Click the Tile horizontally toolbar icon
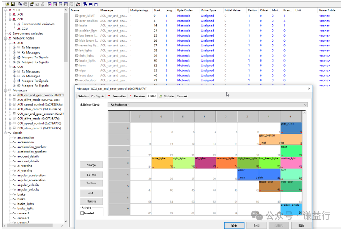This screenshot has width=341, height=229. 91,4
